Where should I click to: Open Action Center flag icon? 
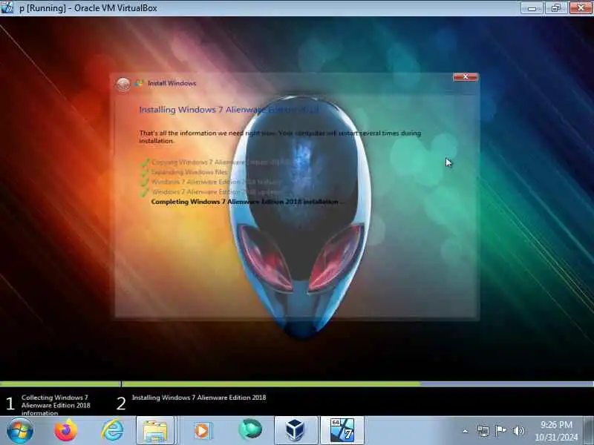point(500,430)
